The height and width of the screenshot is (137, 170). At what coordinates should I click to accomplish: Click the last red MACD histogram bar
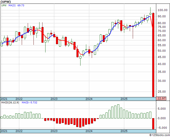(x=153, y=124)
